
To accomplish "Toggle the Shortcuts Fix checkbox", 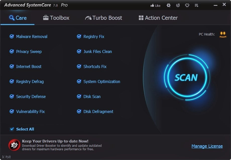I will [79, 66].
